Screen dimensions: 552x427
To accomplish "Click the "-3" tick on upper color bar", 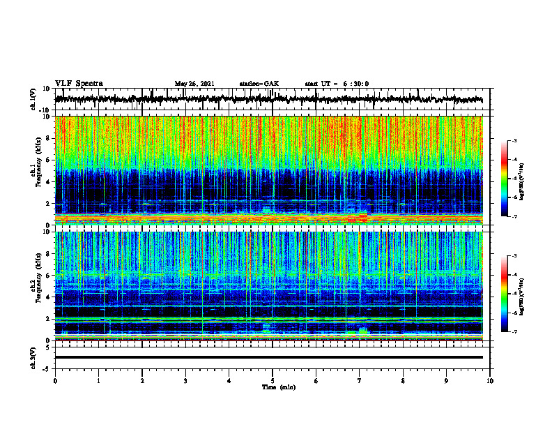I will [514, 140].
